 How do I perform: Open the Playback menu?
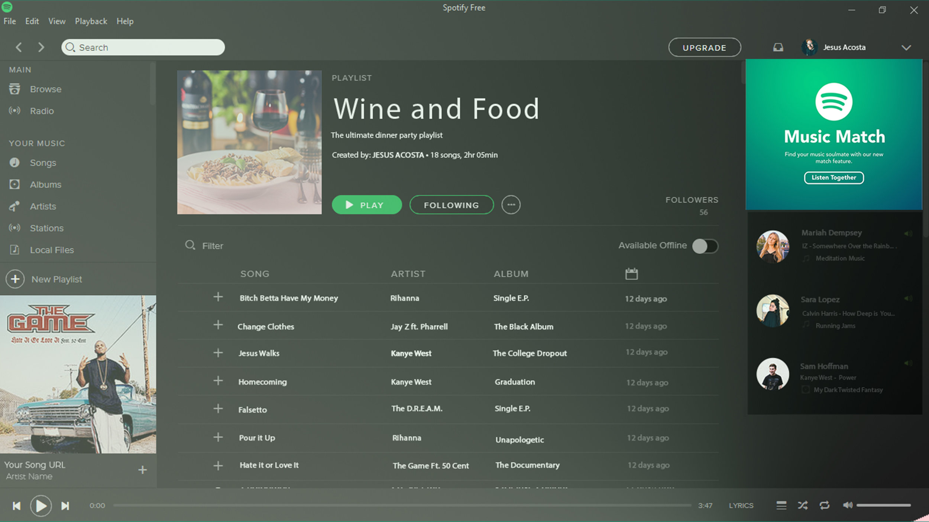91,21
